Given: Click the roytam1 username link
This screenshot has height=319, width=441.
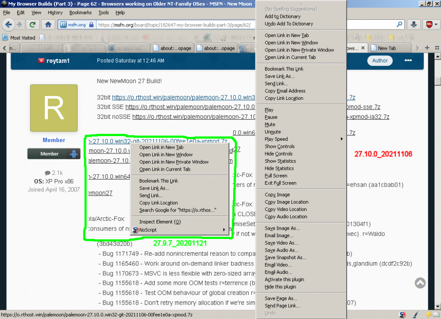Looking at the screenshot, I should click(58, 61).
